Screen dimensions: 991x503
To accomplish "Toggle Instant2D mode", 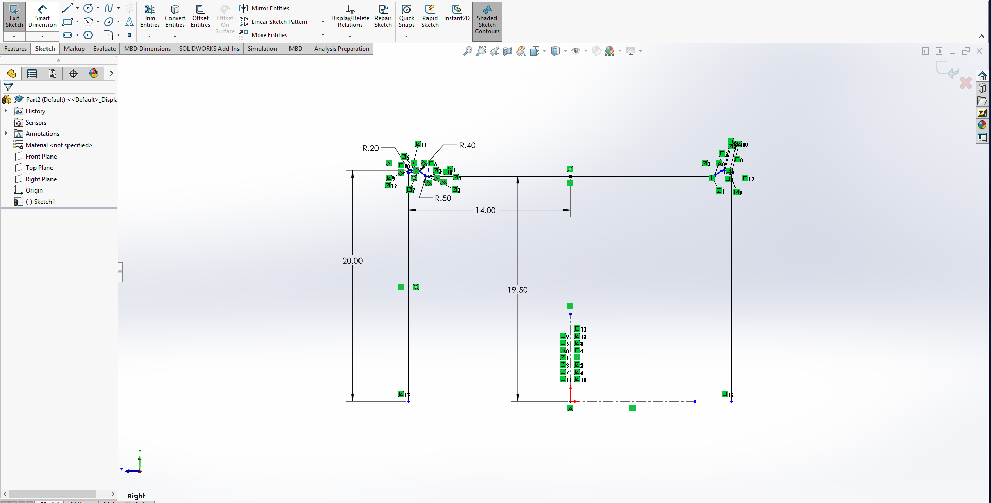I will (457, 13).
